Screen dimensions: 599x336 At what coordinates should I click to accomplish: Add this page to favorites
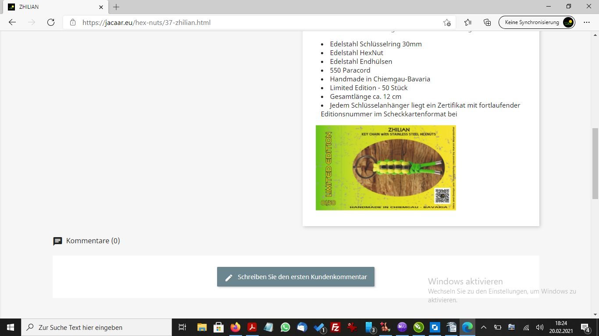[447, 22]
